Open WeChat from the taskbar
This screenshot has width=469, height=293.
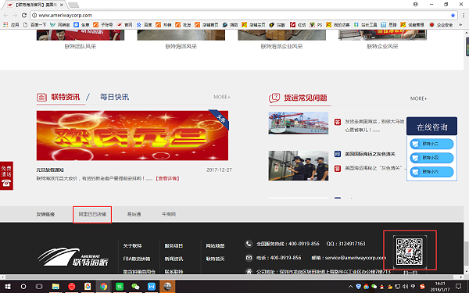pos(135,287)
